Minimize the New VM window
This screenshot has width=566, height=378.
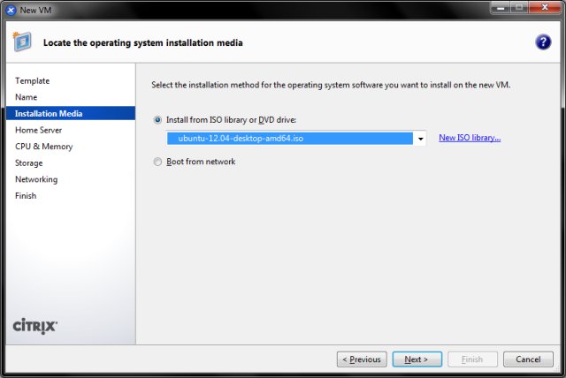(x=500, y=8)
